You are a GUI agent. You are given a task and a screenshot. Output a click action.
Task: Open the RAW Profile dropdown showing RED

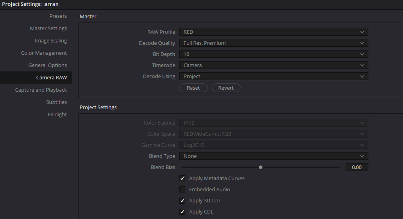[274, 32]
